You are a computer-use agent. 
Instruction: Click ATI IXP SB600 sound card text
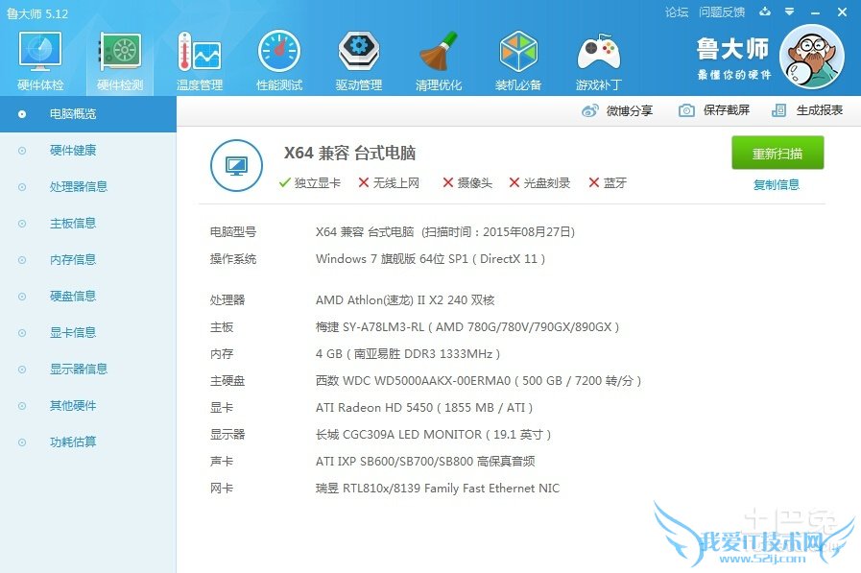pos(425,462)
